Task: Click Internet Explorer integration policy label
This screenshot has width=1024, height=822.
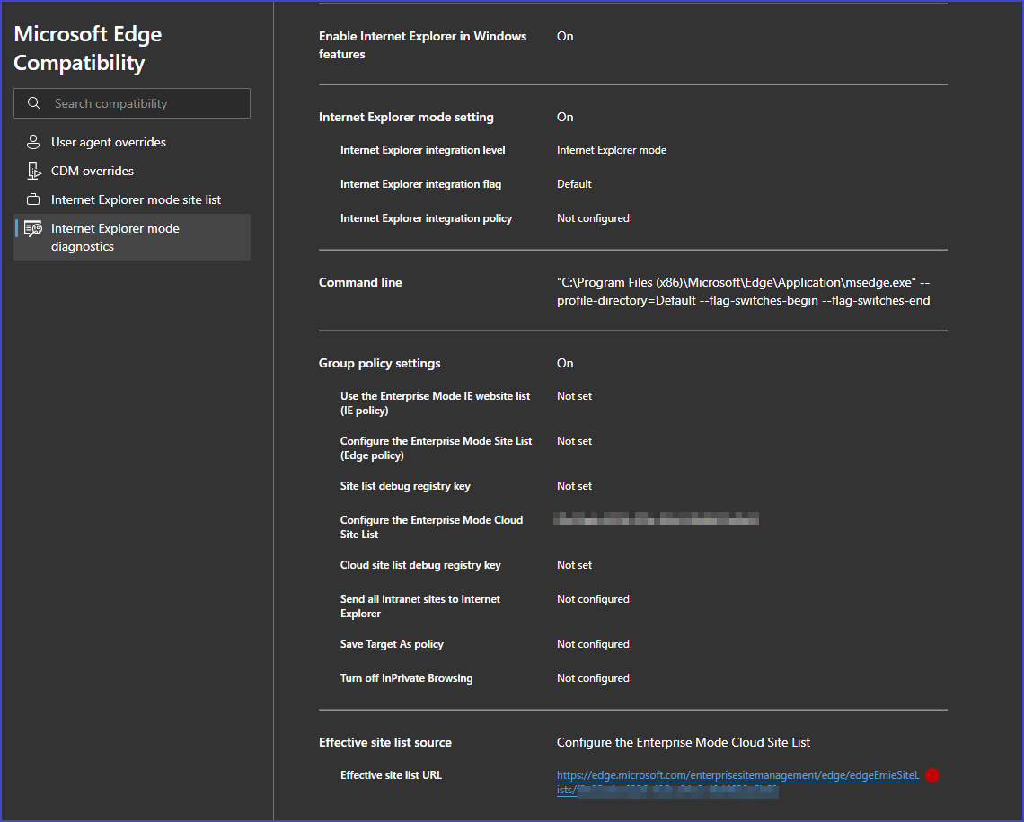Action: [x=426, y=218]
